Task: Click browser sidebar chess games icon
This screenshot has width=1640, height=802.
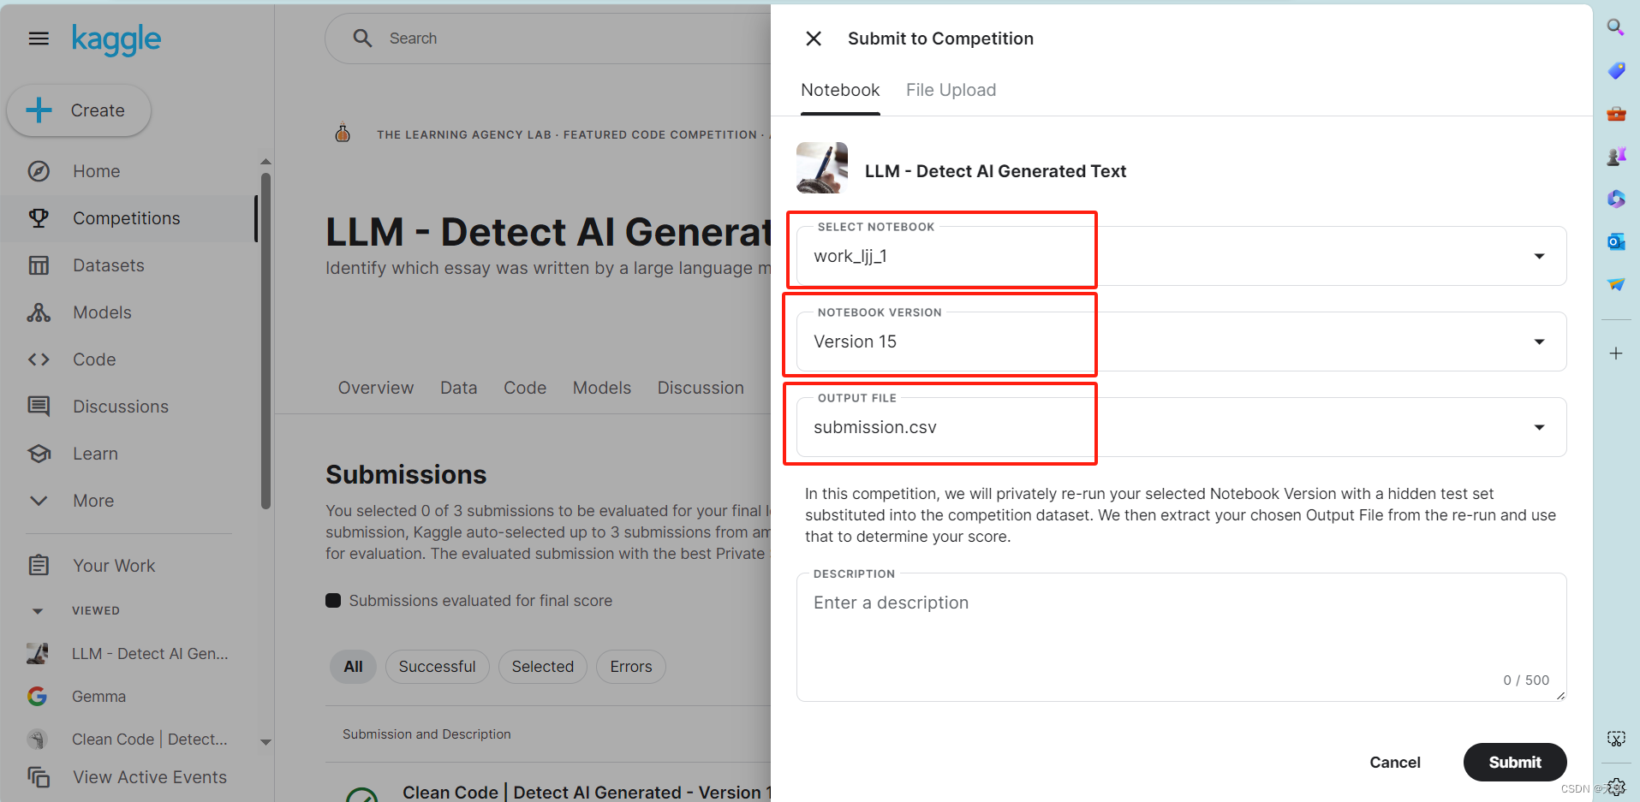Action: coord(1616,156)
